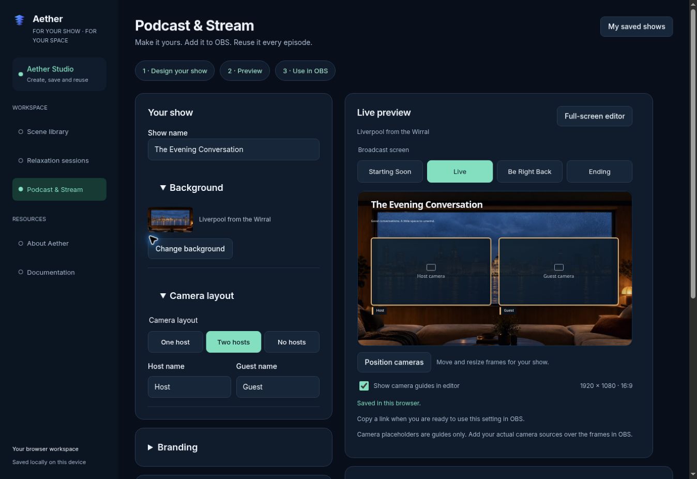The image size is (697, 479).
Task: Click the Liverpool background thumbnail
Action: (x=171, y=219)
